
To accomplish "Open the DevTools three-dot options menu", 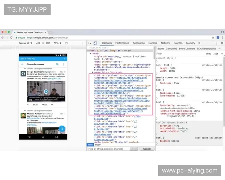I will pyautogui.click(x=216, y=43).
